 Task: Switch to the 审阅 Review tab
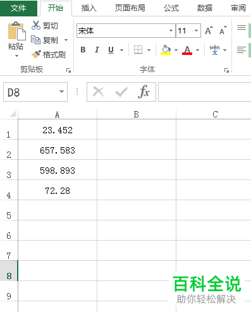coord(238,8)
